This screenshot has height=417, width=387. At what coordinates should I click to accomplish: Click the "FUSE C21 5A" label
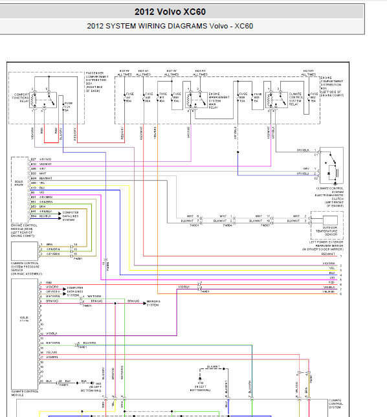coord(69,107)
